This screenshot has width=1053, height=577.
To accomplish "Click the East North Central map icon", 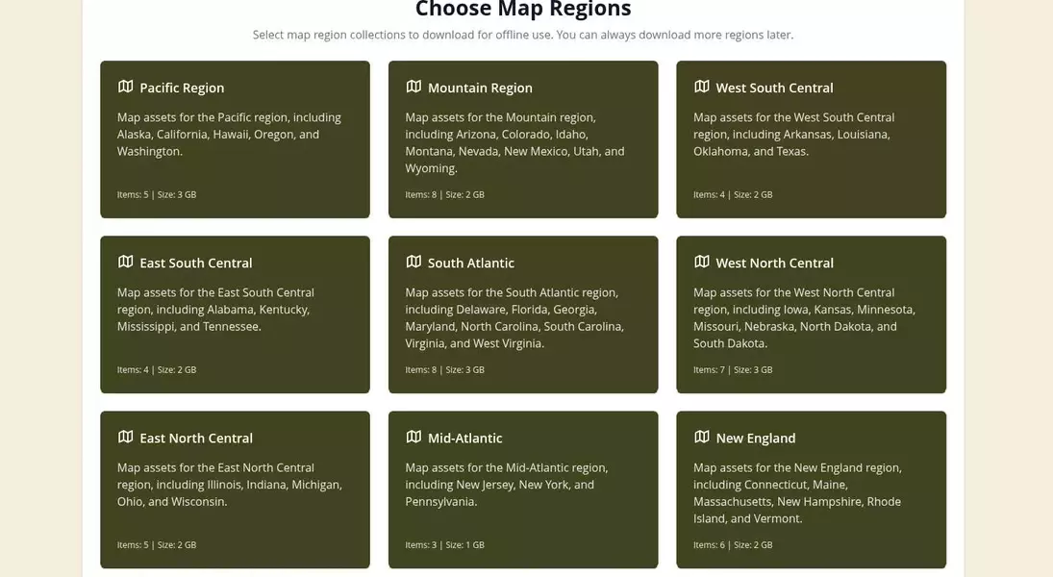I will 125,437.
